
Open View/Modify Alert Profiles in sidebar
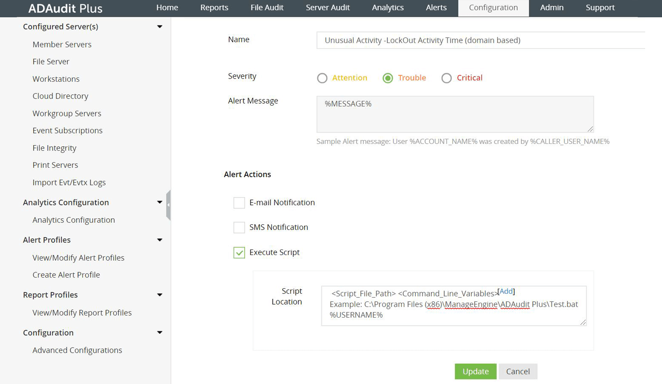pos(78,258)
